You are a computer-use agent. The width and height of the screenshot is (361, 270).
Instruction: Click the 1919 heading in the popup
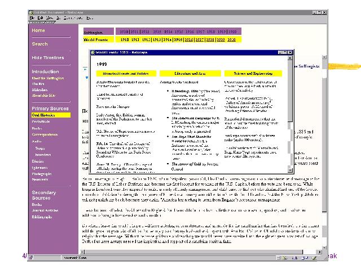coord(102,64)
